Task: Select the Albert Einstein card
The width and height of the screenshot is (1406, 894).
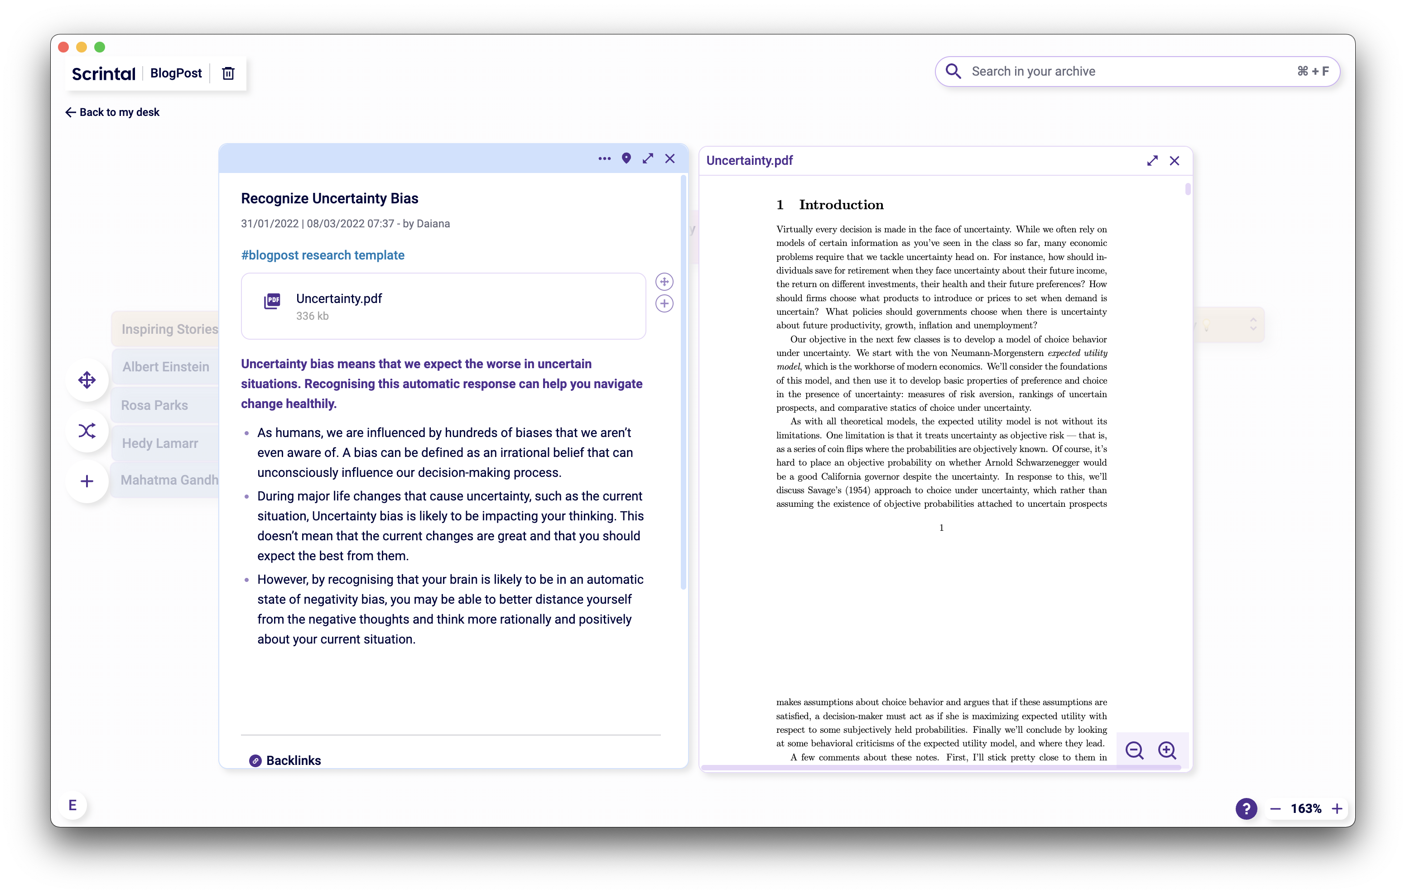Action: tap(165, 367)
